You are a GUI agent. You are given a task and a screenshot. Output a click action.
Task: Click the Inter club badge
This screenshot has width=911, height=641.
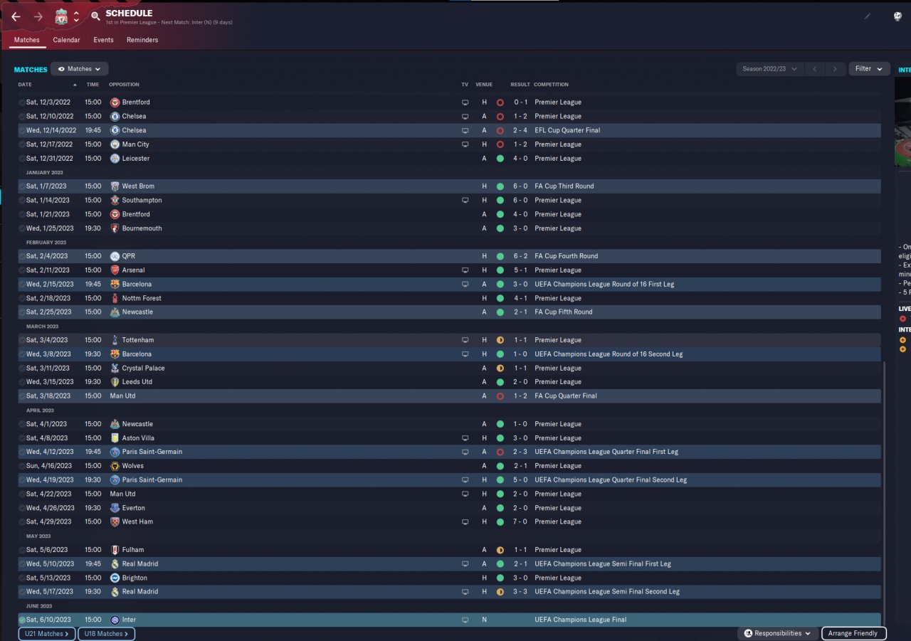point(115,620)
